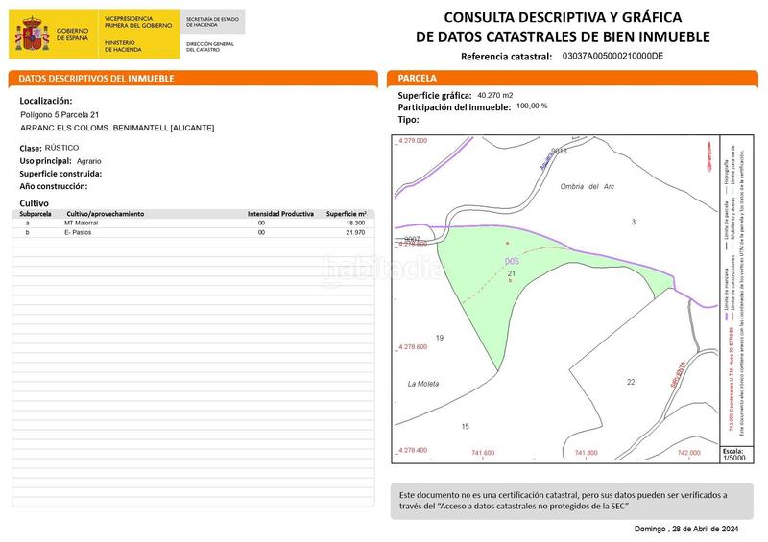The image size is (768, 542).
Task: Click parcel 22 on the map
Action: pos(631,382)
